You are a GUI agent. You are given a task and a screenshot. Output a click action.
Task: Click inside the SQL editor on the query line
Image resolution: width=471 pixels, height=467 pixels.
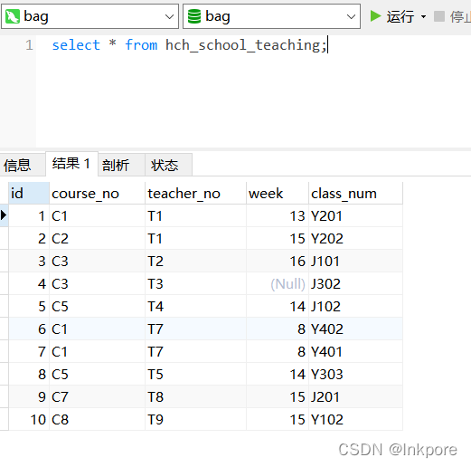(253, 45)
